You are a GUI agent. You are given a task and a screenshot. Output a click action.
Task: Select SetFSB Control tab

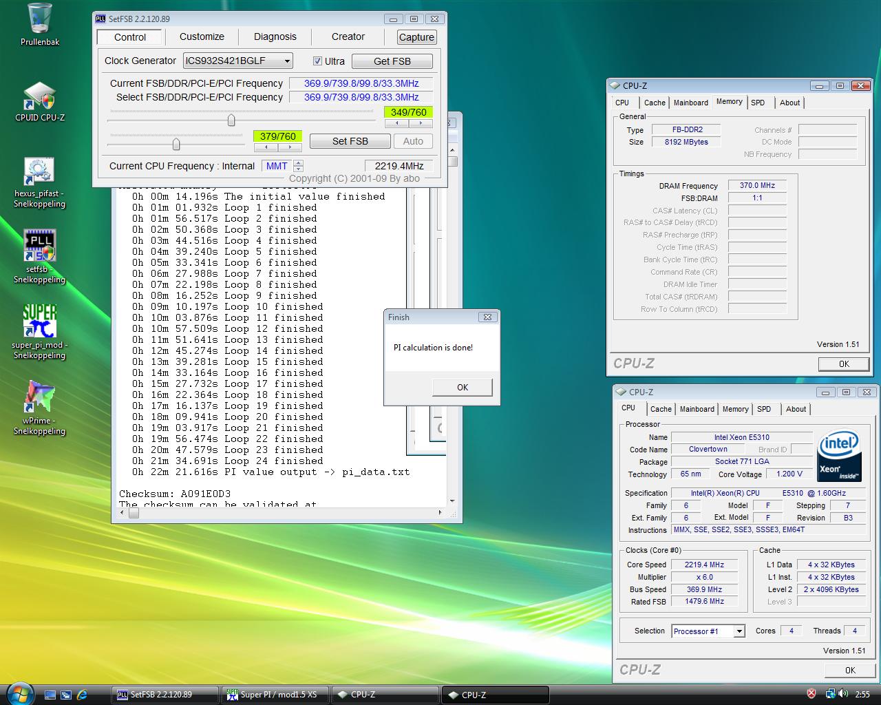[x=130, y=37]
